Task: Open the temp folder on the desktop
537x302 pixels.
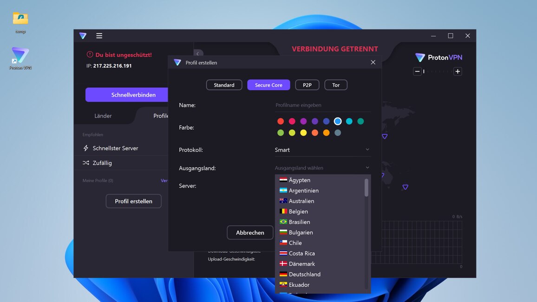Action: (x=19, y=18)
